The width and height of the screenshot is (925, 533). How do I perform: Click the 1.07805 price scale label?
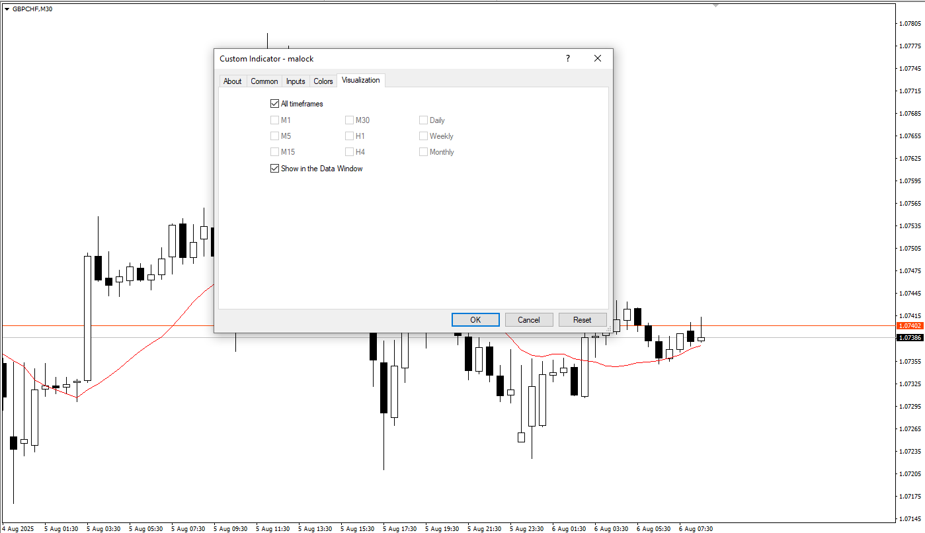coord(910,23)
